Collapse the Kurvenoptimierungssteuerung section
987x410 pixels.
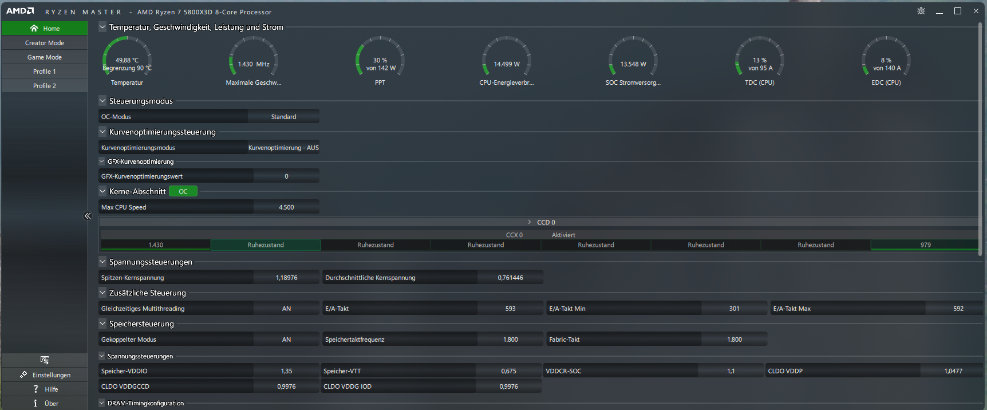click(x=102, y=131)
